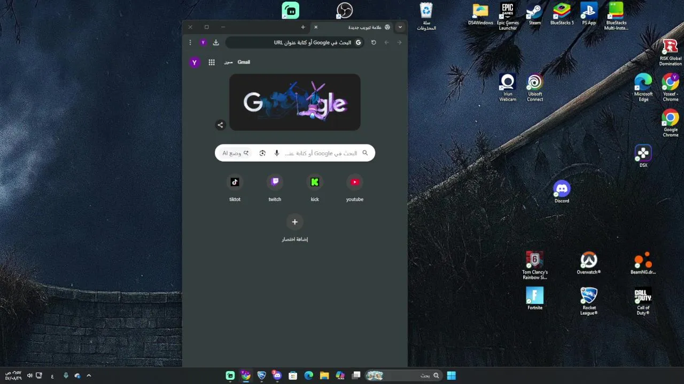Open the clock and date panel
684x384 pixels.
(x=13, y=375)
